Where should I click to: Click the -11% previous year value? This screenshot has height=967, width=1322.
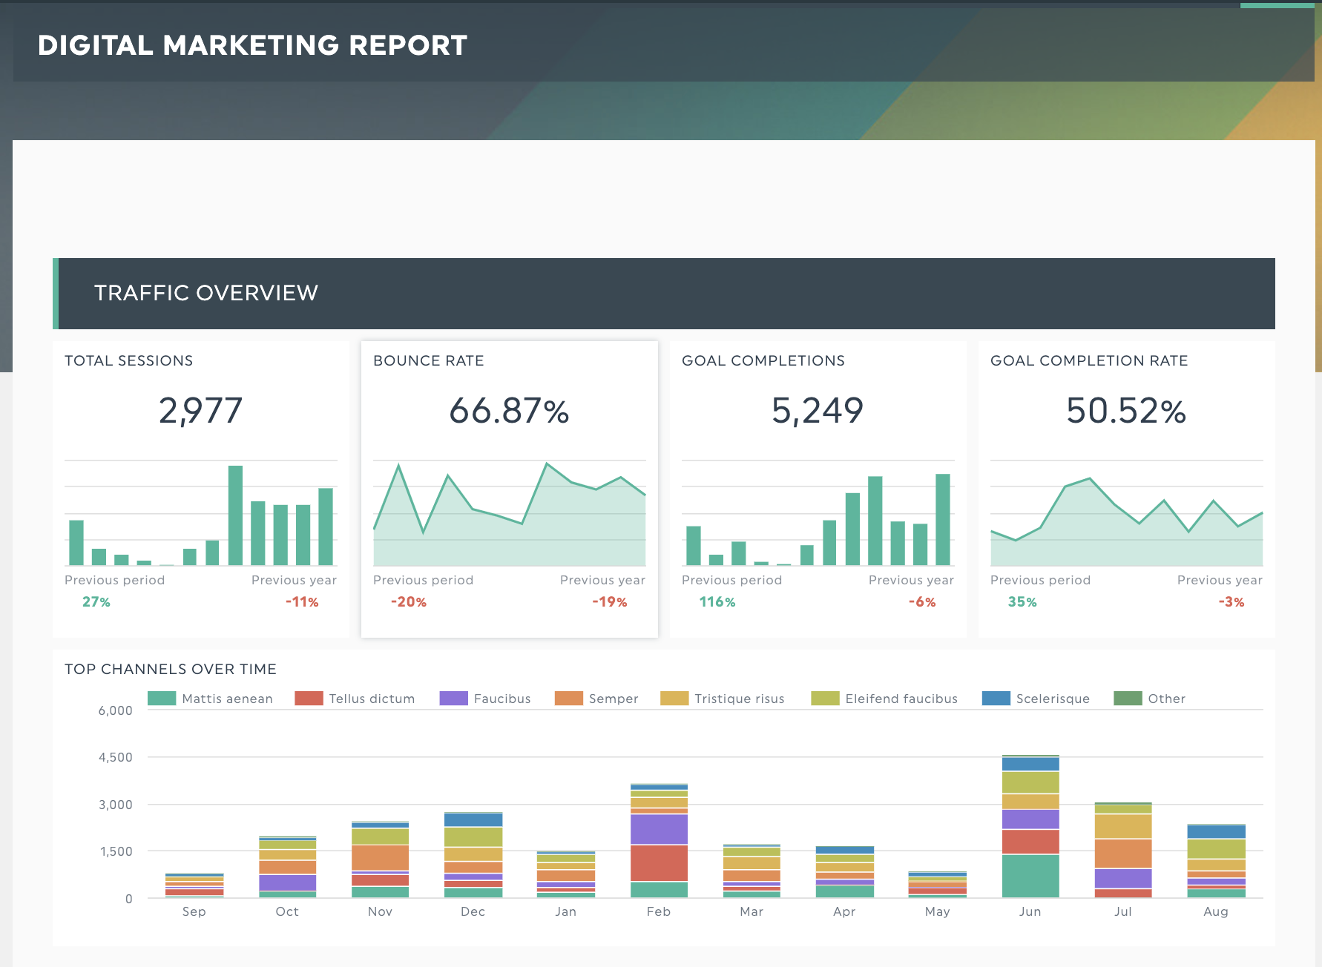302,602
